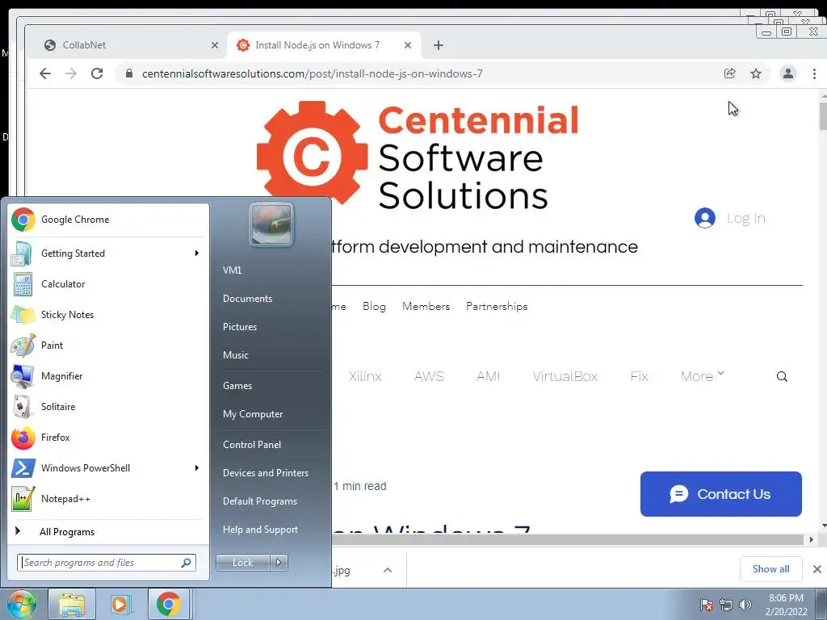This screenshot has height=620, width=827.
Task: Open Windows Media Player on the taskbar
Action: coord(120,604)
